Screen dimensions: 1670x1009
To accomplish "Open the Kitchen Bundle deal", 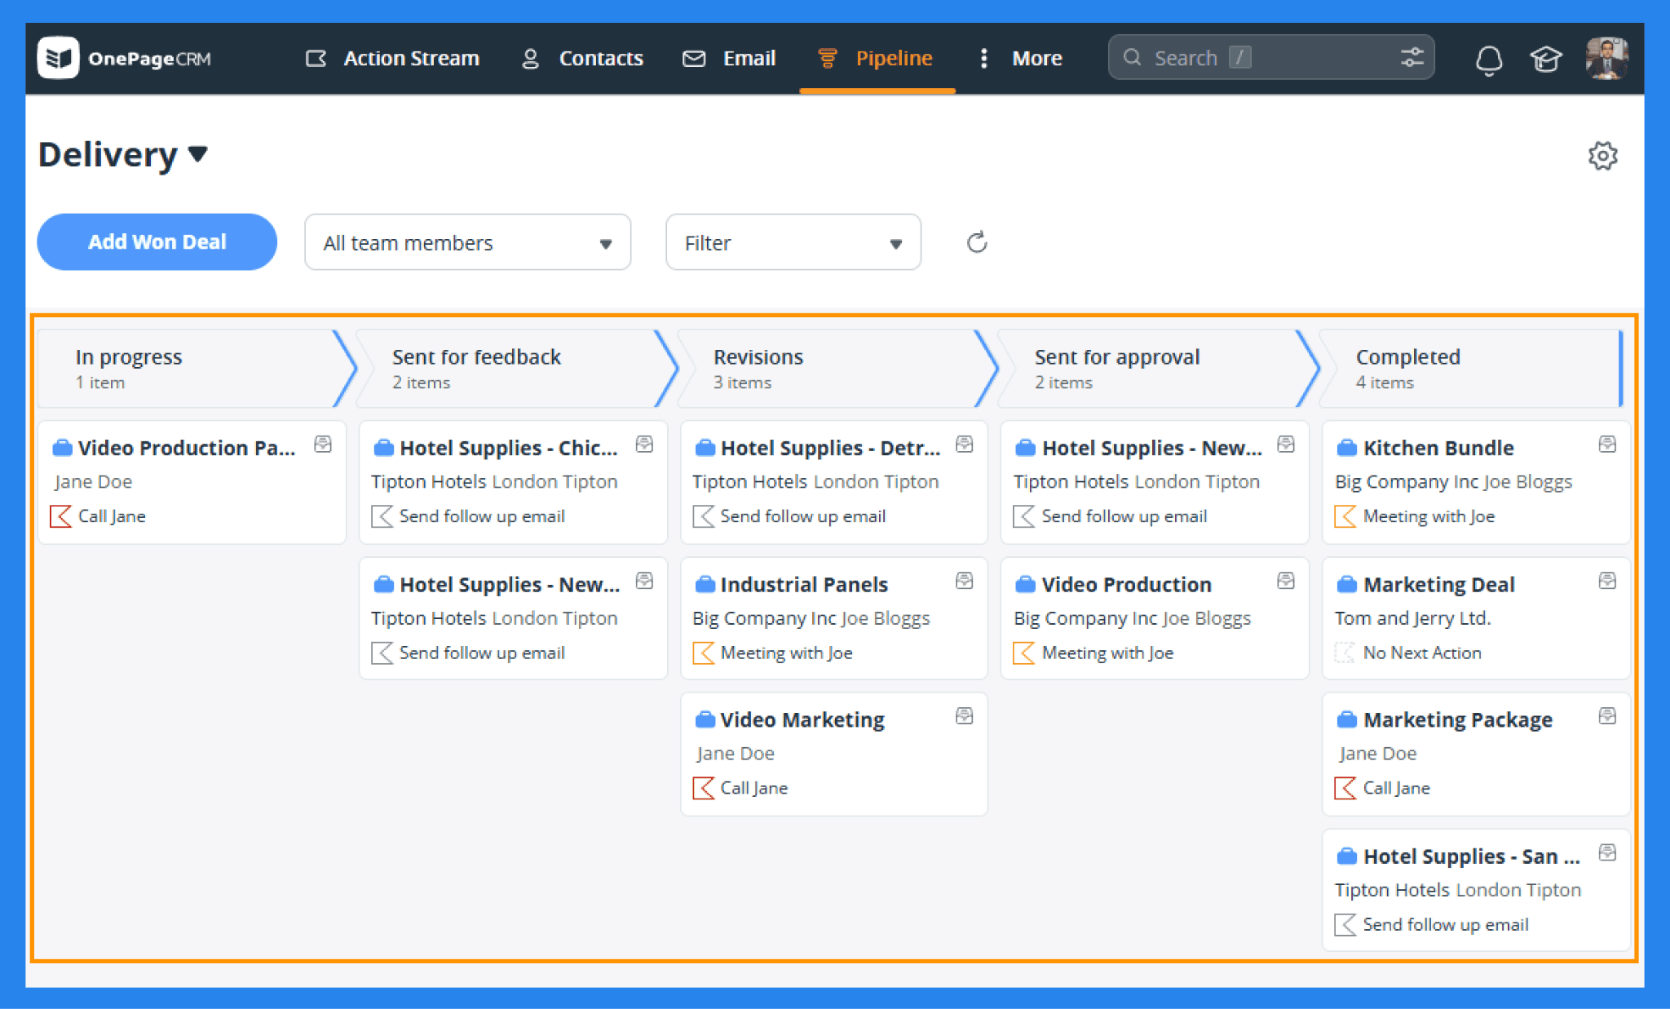I will pyautogui.click(x=1438, y=448).
